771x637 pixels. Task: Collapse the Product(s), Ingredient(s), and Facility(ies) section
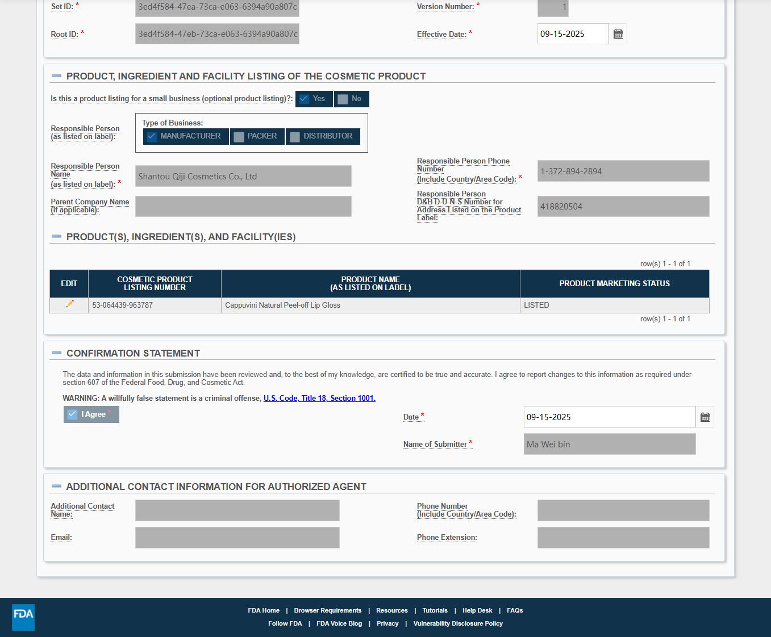(x=56, y=237)
